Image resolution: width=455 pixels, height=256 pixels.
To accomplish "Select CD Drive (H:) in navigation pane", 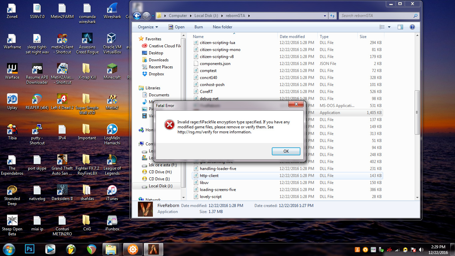I will click(160, 172).
